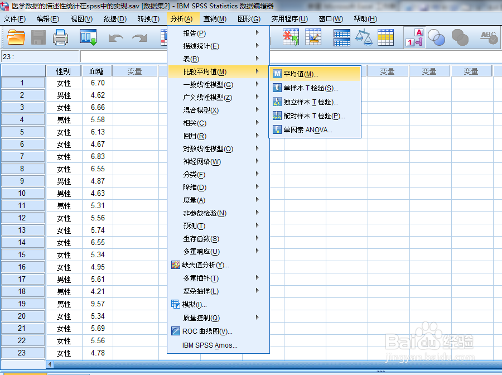Open the 图形(G) menu
The height and width of the screenshot is (375, 502).
coord(249,19)
